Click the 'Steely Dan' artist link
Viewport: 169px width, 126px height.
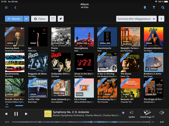point(32,51)
